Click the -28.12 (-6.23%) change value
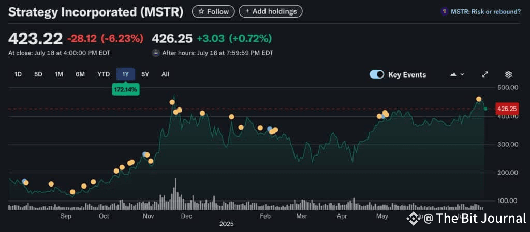The width and height of the screenshot is (530, 232). click(x=105, y=38)
